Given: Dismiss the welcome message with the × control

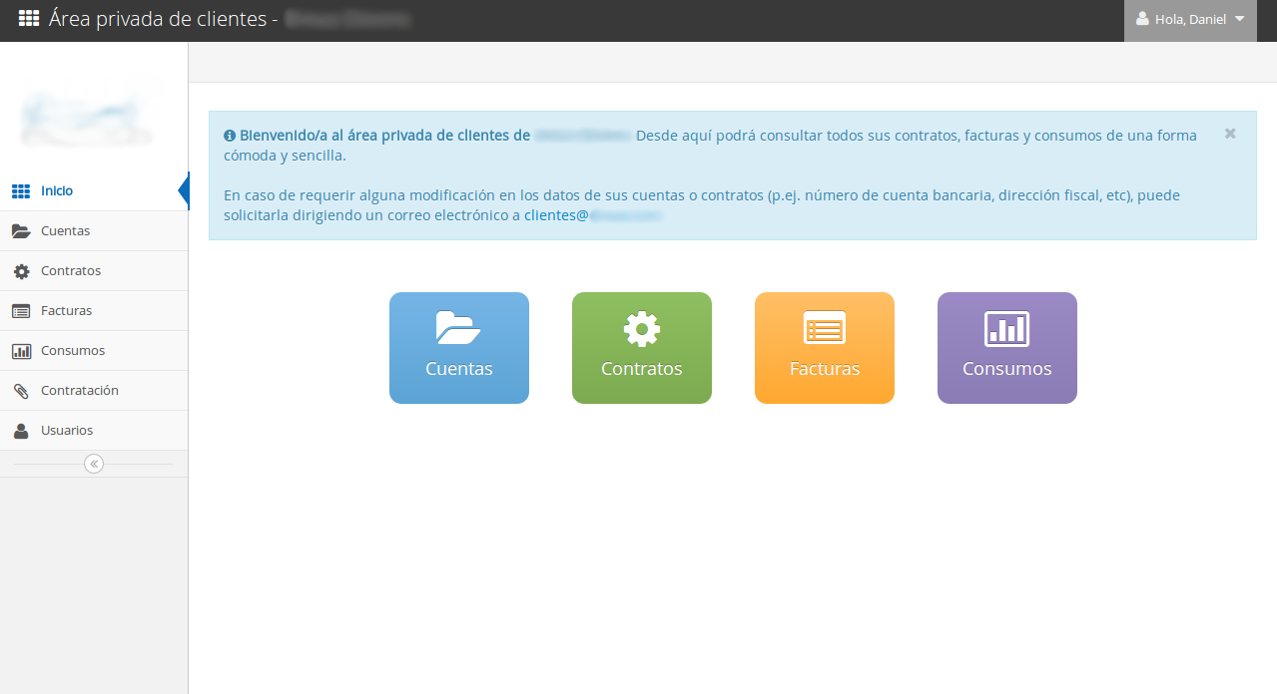Looking at the screenshot, I should point(1229,133).
